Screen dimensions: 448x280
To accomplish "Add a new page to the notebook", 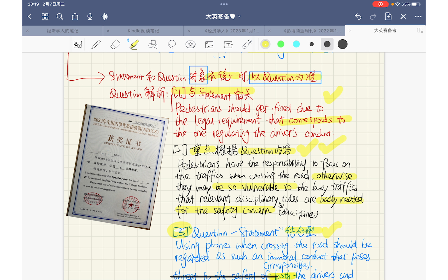I will (388, 16).
